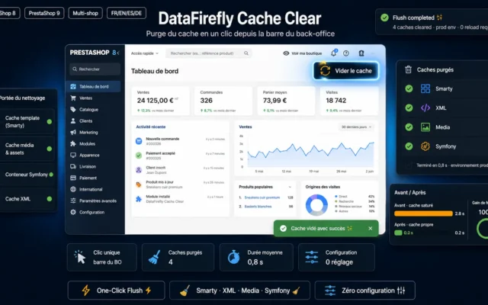Image resolution: width=488 pixels, height=305 pixels.
Task: Select the FR/EN/ES/DE tag
Action: click(x=127, y=13)
